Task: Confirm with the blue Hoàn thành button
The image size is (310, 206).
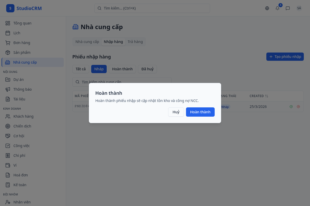Action: pos(200,112)
